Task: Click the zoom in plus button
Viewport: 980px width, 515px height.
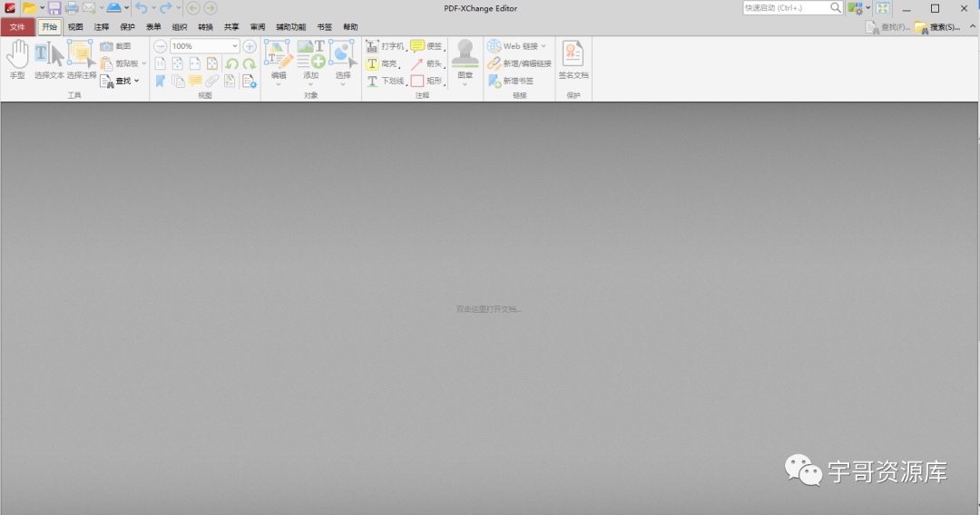Action: point(250,46)
